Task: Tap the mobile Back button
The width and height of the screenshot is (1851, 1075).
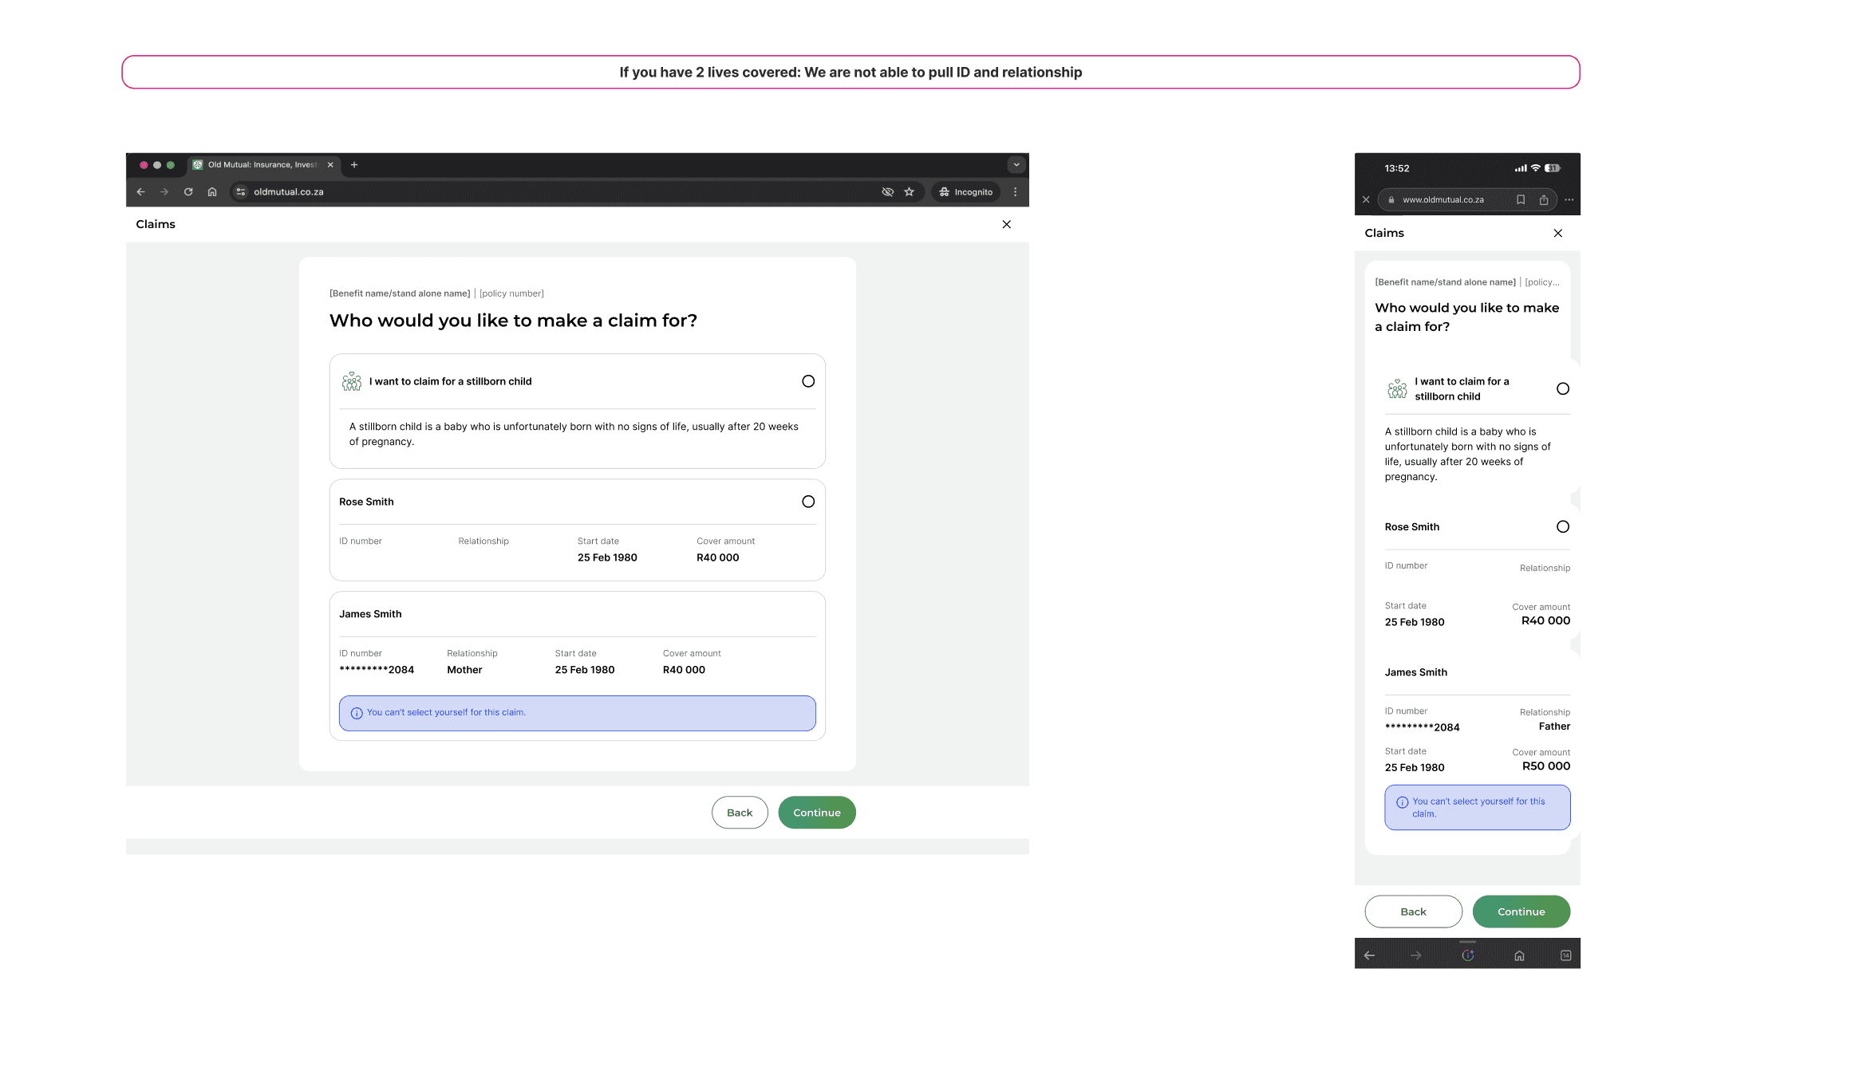Action: (x=1413, y=912)
